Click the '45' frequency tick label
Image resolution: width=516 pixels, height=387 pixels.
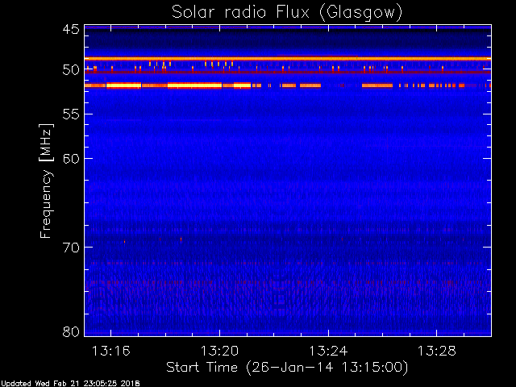71,30
